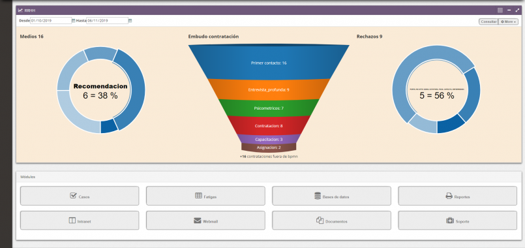This screenshot has height=248, width=525.
Task: Select the Asignacion: 2 funnel stage
Action: coord(269,147)
